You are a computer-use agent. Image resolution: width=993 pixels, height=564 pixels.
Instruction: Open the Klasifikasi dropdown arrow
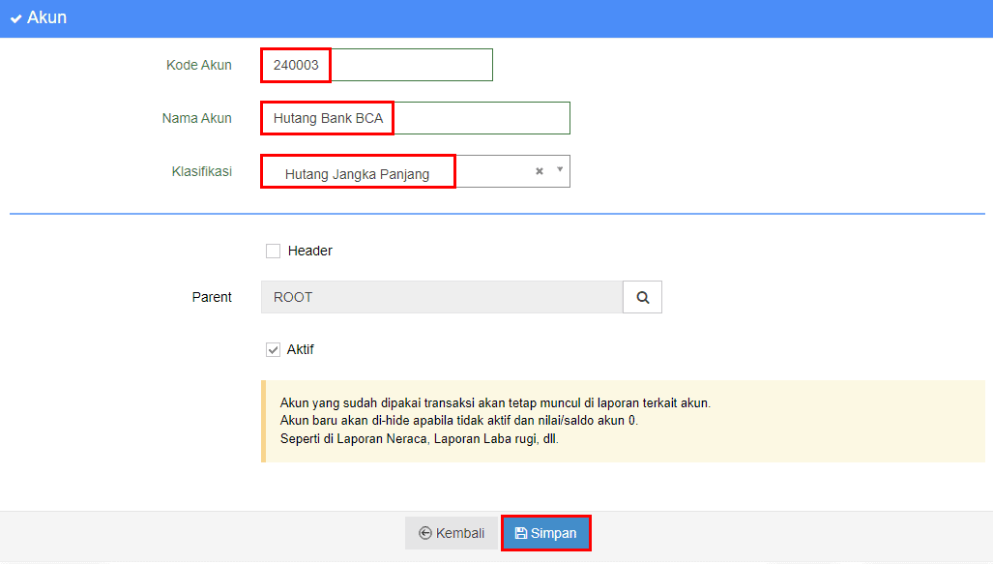point(560,170)
